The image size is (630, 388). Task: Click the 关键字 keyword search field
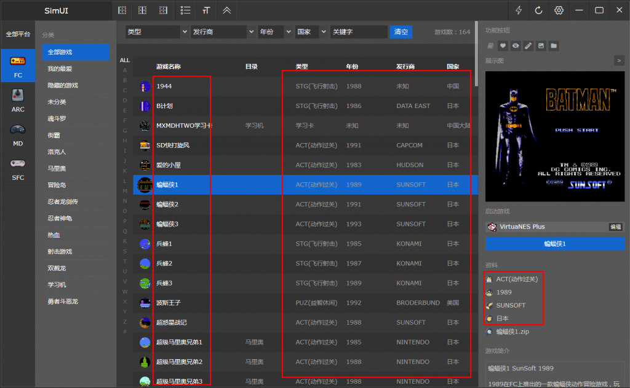pyautogui.click(x=358, y=32)
